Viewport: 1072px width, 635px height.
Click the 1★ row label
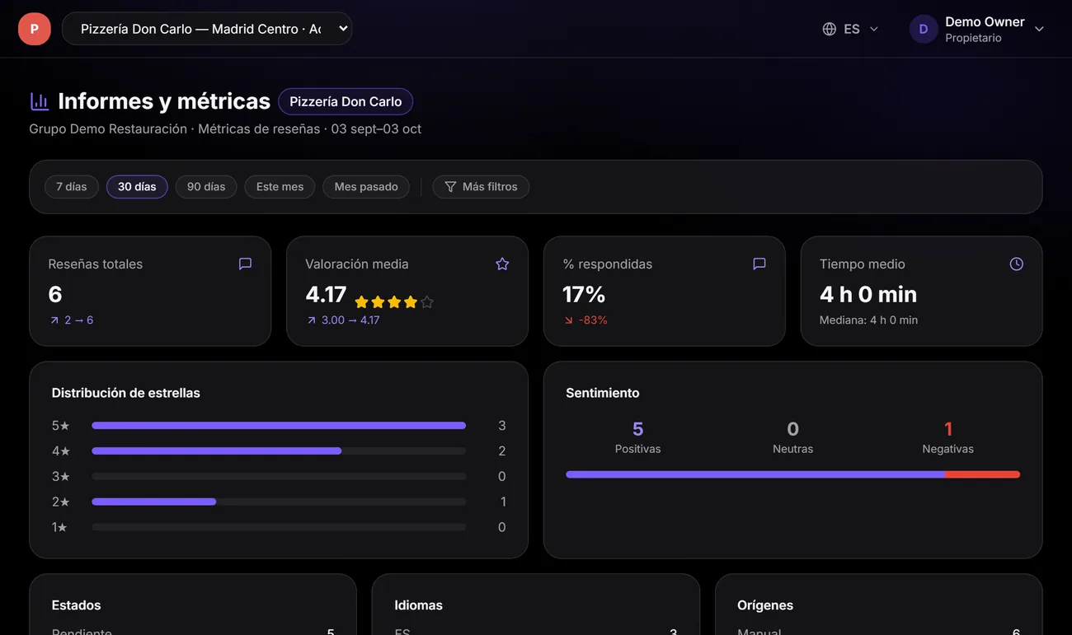pos(59,527)
